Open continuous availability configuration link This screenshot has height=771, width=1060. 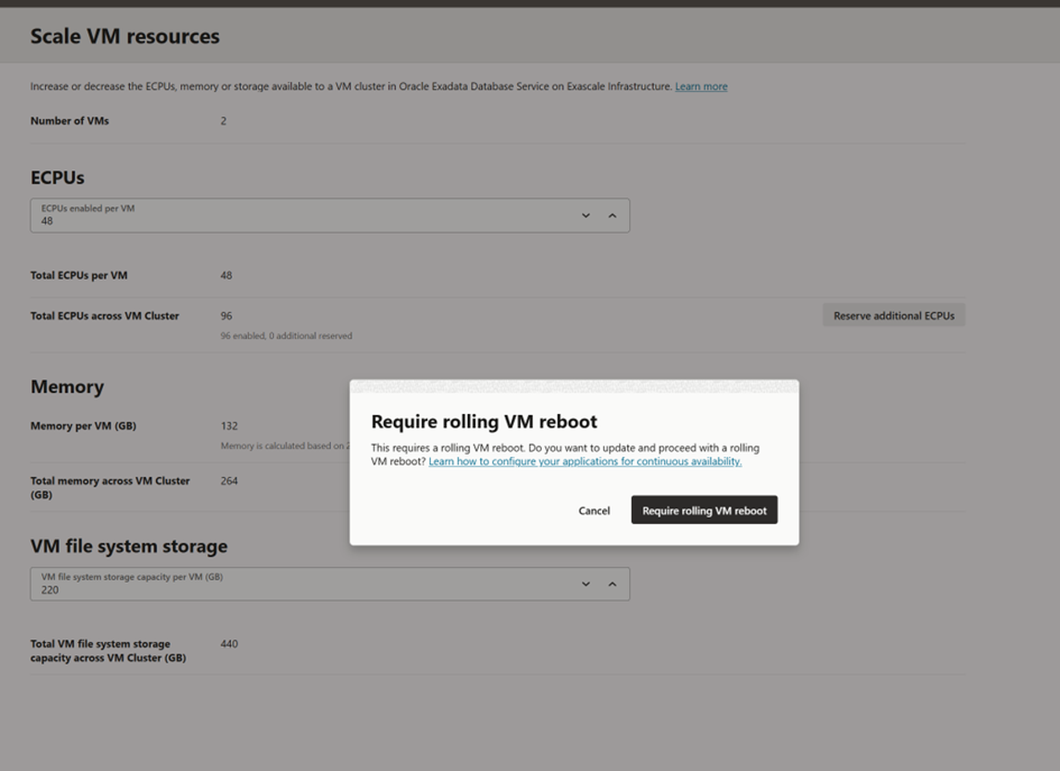point(585,462)
